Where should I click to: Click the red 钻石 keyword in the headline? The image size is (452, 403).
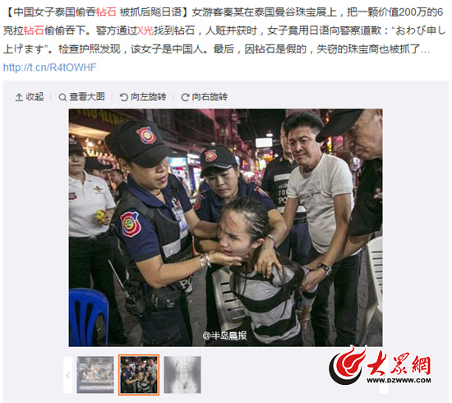click(106, 12)
